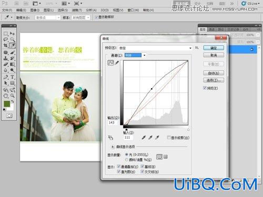Toggle 直方图 histogram checkbox
Viewport: 263px width, 197px height.
[119, 172]
